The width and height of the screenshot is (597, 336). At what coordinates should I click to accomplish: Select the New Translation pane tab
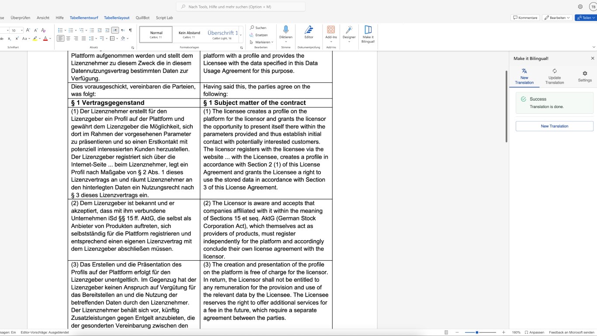[x=524, y=77]
